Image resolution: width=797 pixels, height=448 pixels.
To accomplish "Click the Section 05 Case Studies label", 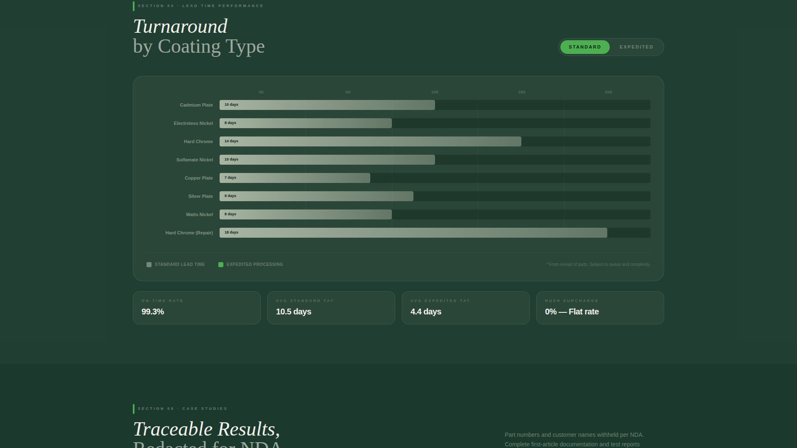I will pyautogui.click(x=182, y=409).
